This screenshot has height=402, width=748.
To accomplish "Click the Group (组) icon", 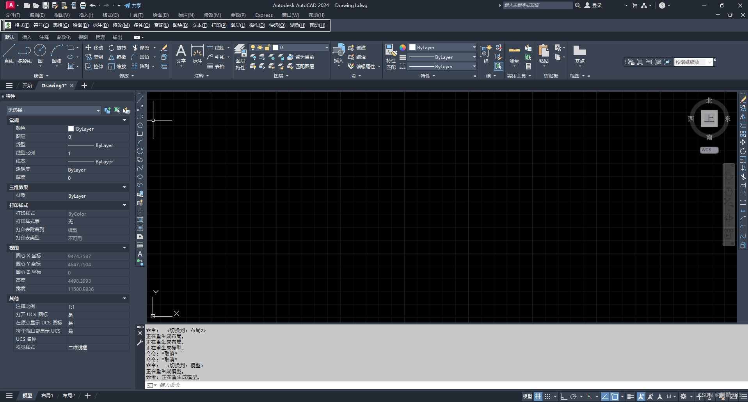I will [x=486, y=54].
